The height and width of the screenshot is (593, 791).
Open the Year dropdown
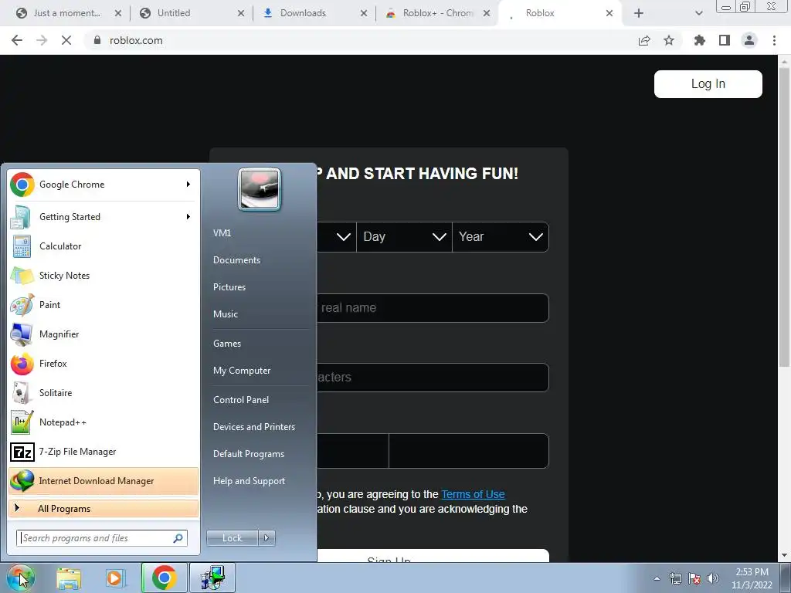(501, 236)
